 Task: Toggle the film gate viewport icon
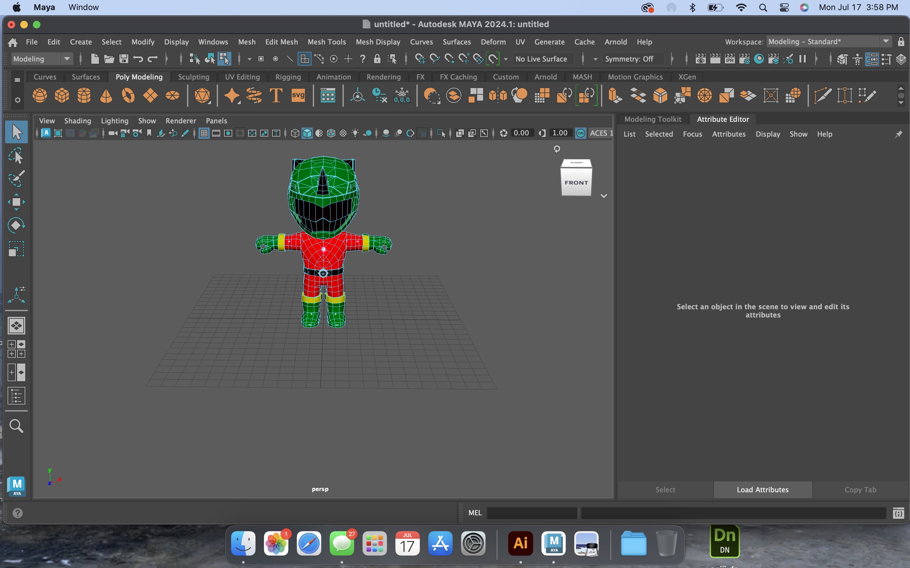216,133
